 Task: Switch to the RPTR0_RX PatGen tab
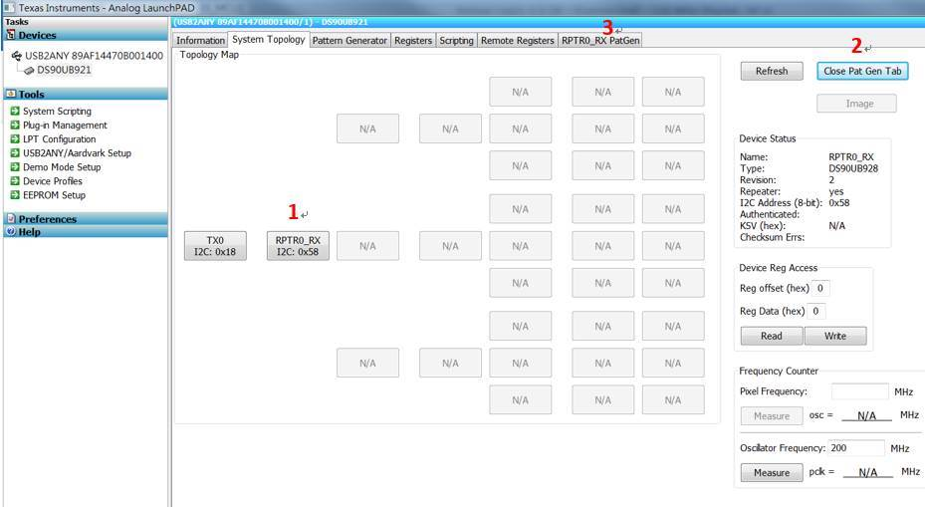[x=600, y=40]
